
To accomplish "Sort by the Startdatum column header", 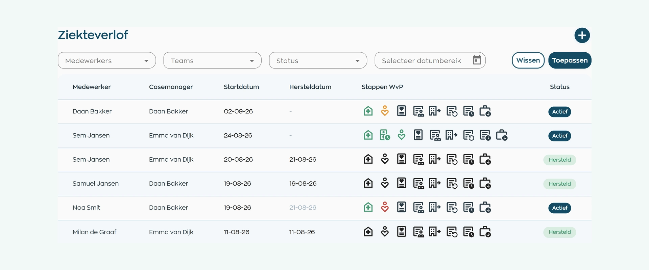I will coord(241,87).
